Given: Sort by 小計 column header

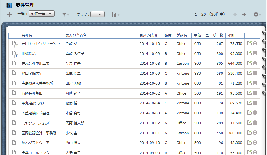Looking at the screenshot, I should [x=231, y=35].
